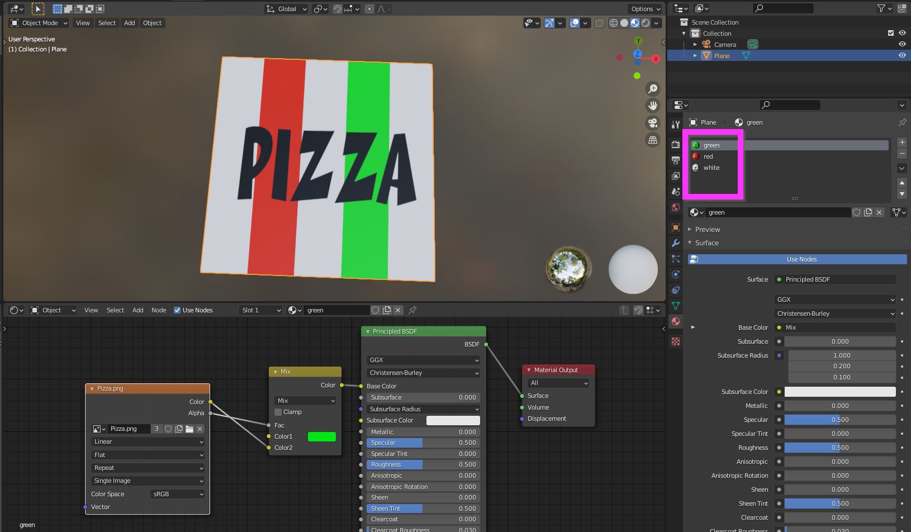
Task: Open image file with Pizza.png folder icon
Action: (189, 429)
